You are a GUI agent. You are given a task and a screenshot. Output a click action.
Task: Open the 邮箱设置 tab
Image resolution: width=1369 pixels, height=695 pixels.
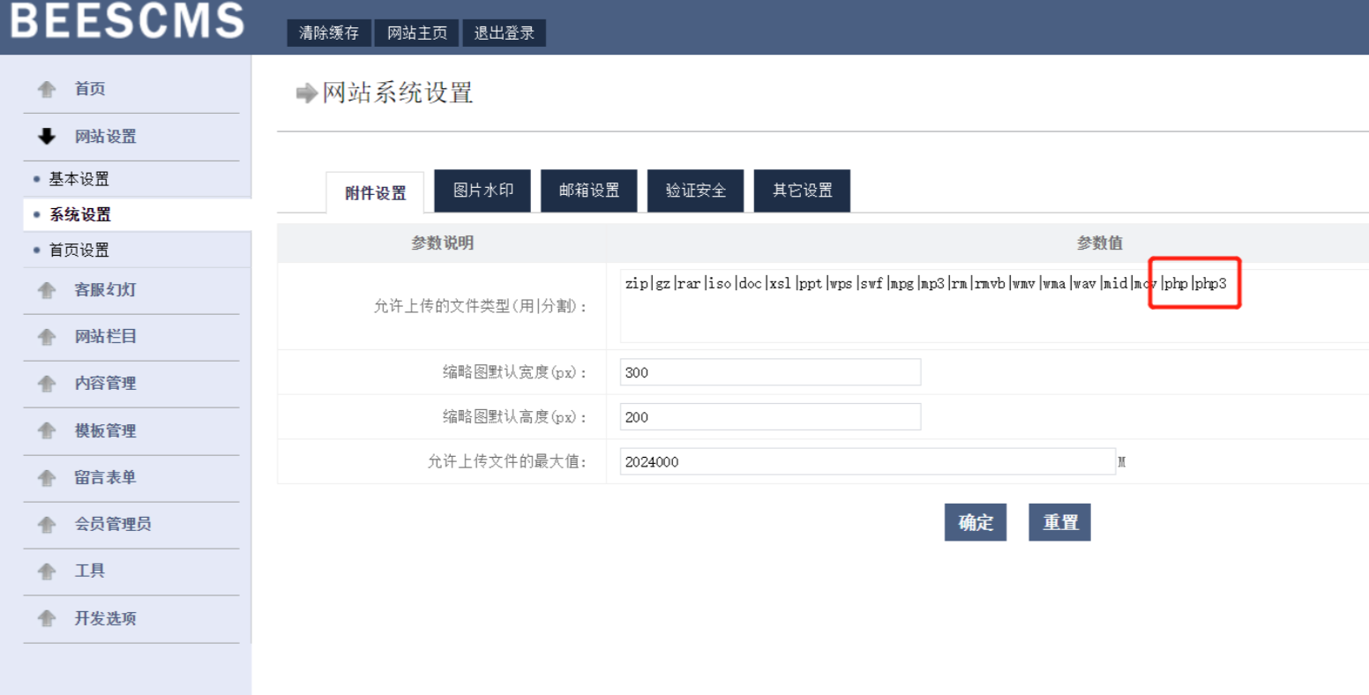tap(588, 191)
